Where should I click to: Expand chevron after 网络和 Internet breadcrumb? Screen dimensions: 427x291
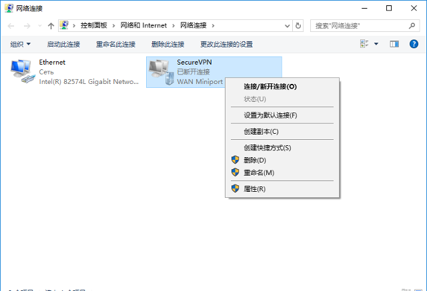[173, 26]
